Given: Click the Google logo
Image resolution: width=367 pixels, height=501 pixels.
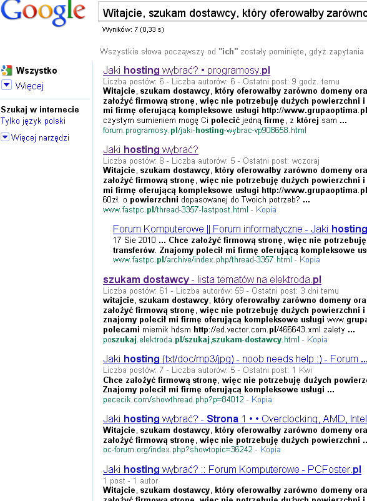Looking at the screenshot, I should 43,12.
